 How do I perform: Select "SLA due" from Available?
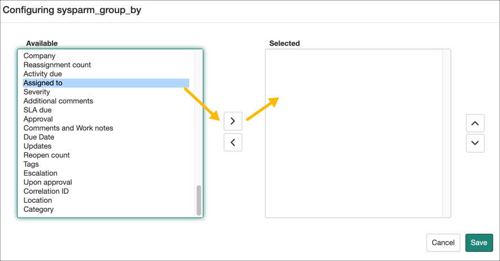pos(37,110)
